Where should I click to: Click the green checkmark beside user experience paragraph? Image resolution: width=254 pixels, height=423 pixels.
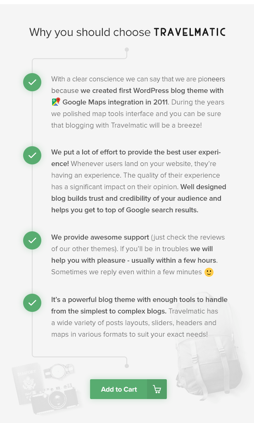coord(32,155)
